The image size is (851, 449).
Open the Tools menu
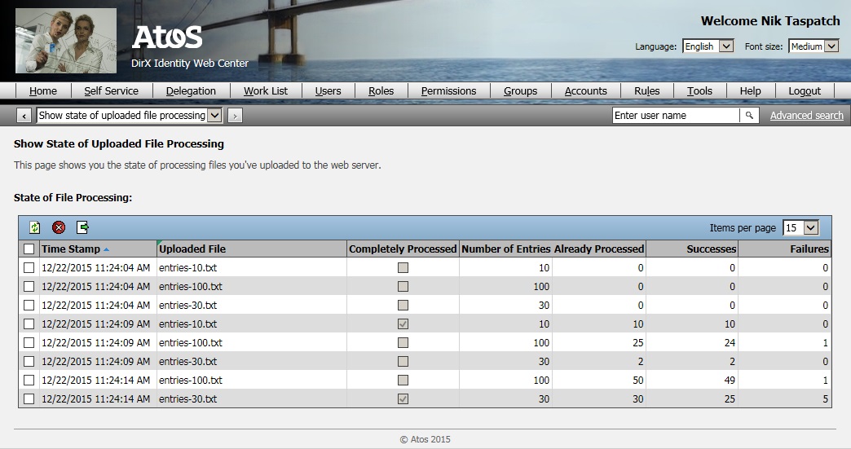coord(699,91)
